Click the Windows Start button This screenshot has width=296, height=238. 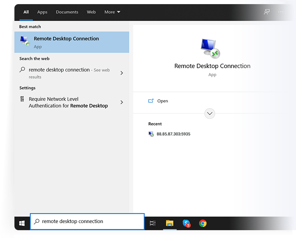pyautogui.click(x=22, y=223)
